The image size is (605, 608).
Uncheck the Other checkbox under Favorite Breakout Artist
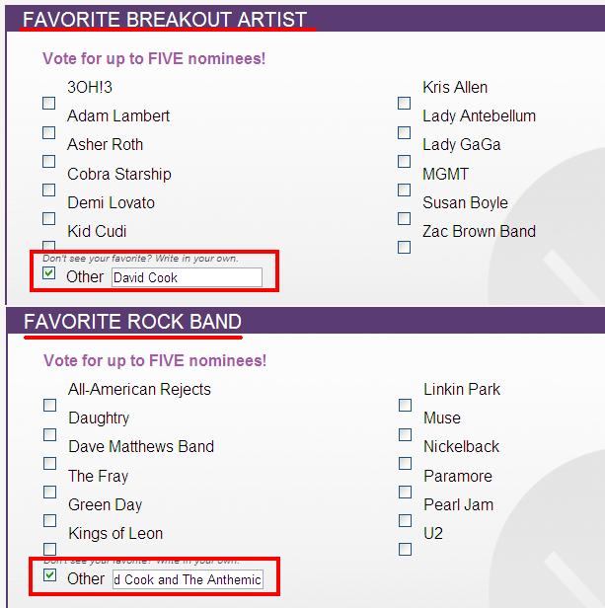pos(49,273)
